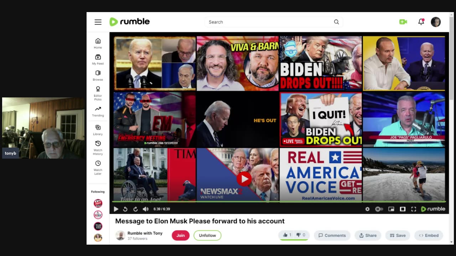This screenshot has height=256, width=456.
Task: Open Watch Later in sidebar
Action: 98,167
